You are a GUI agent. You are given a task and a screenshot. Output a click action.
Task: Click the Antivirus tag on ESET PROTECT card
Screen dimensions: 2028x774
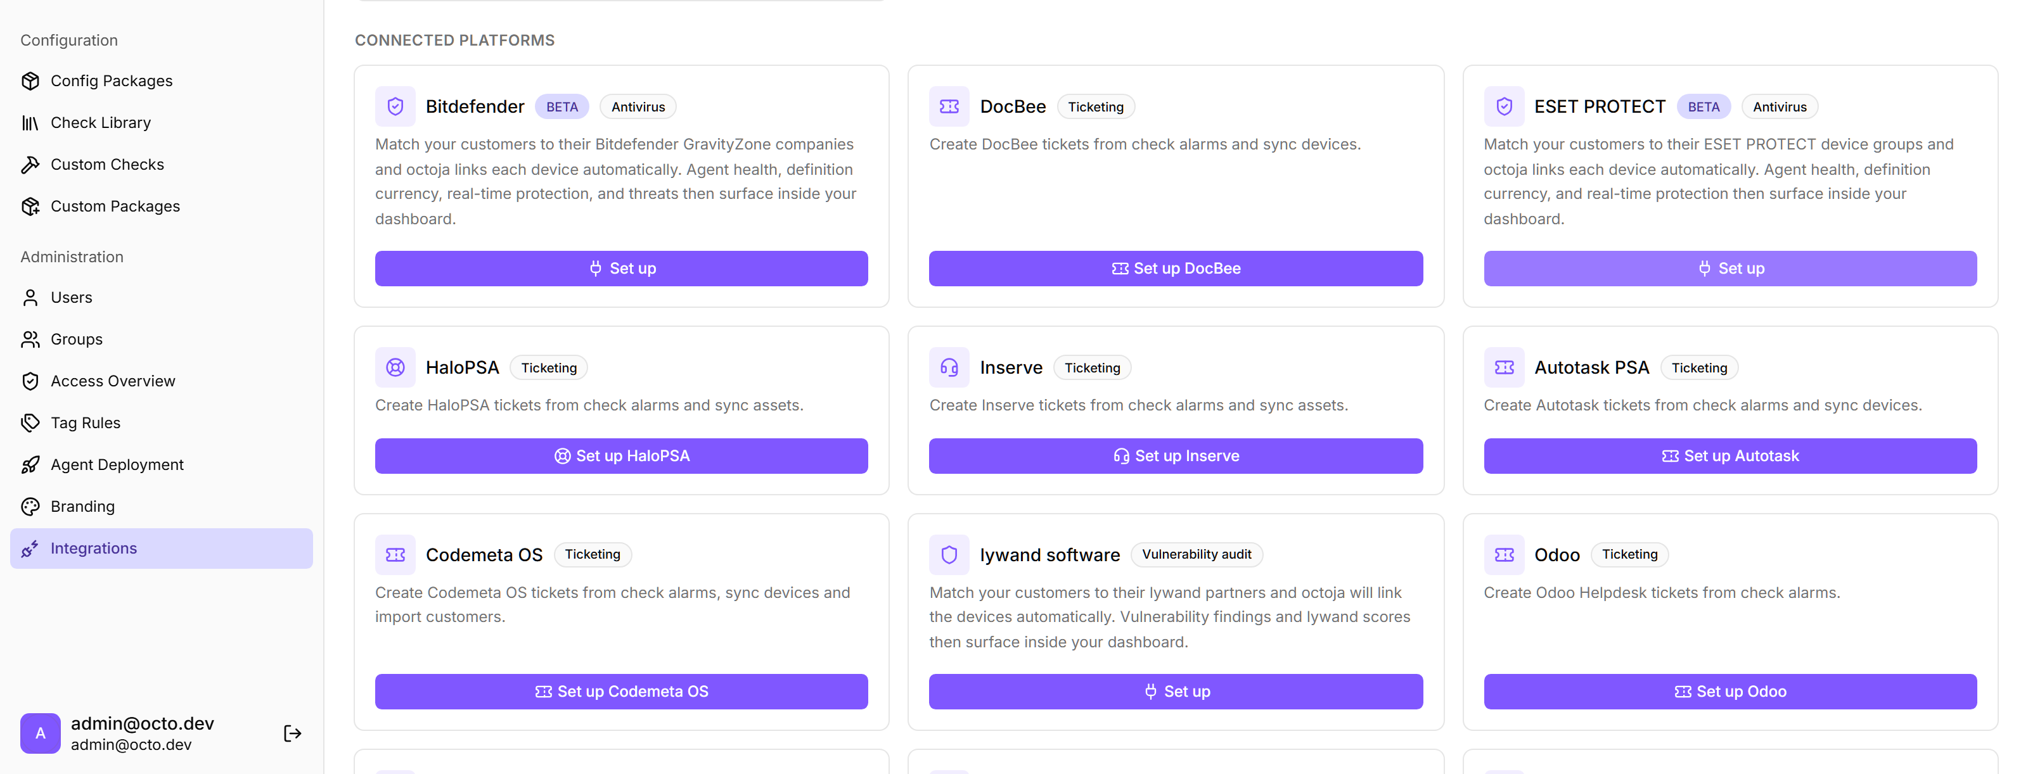coord(1779,107)
